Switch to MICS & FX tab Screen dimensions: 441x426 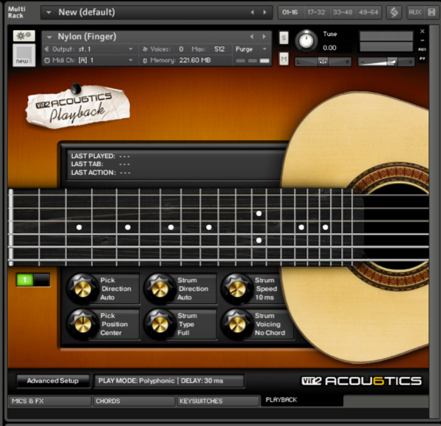click(50, 401)
